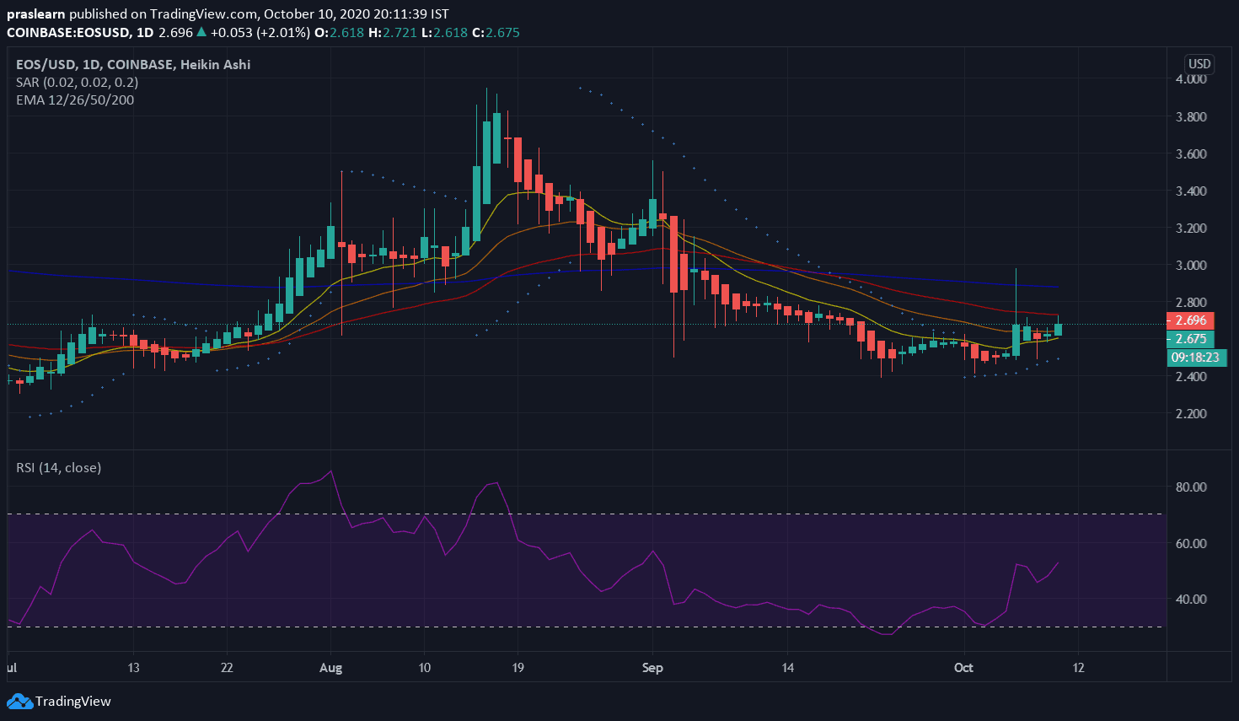Click the TradingView cloud logo icon
The height and width of the screenshot is (721, 1239).
19,701
